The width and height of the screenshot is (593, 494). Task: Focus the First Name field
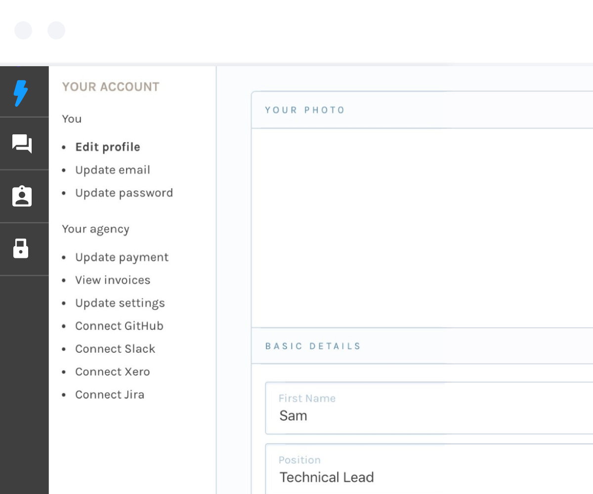tap(429, 408)
